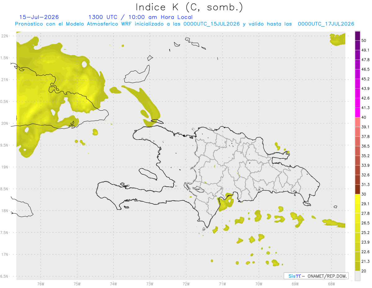
Task: Click the 'Indice K (C, somb.)' title
Action: click(189, 7)
